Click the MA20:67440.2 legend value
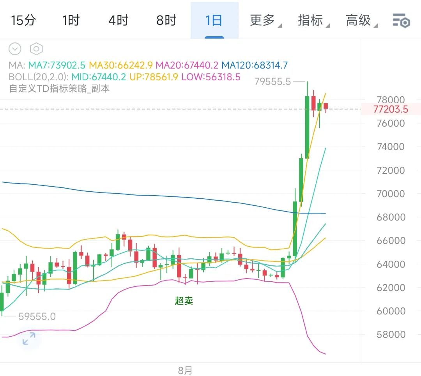Viewport: 421px width, 376px height. click(x=187, y=65)
